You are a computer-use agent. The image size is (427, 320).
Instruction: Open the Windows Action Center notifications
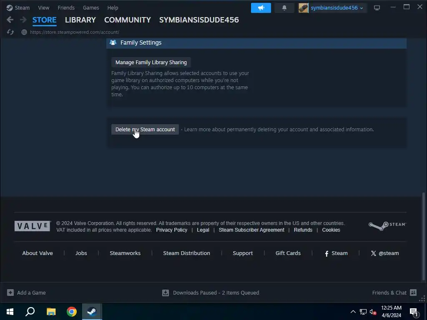[414, 312]
